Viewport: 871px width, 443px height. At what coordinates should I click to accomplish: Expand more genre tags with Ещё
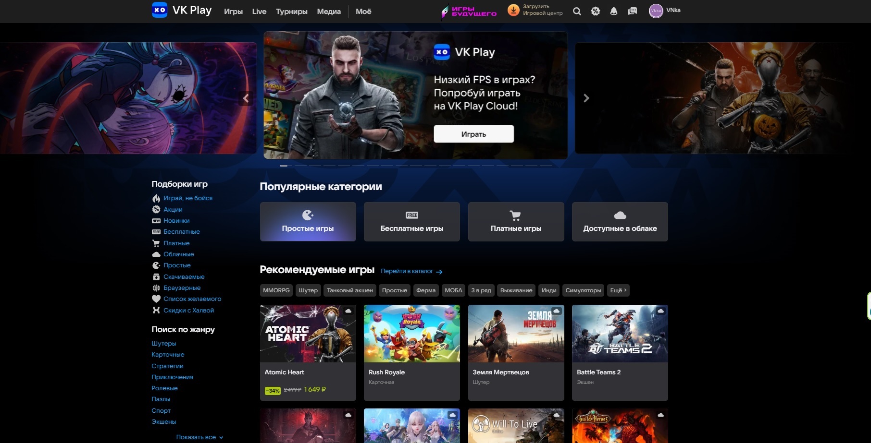618,290
